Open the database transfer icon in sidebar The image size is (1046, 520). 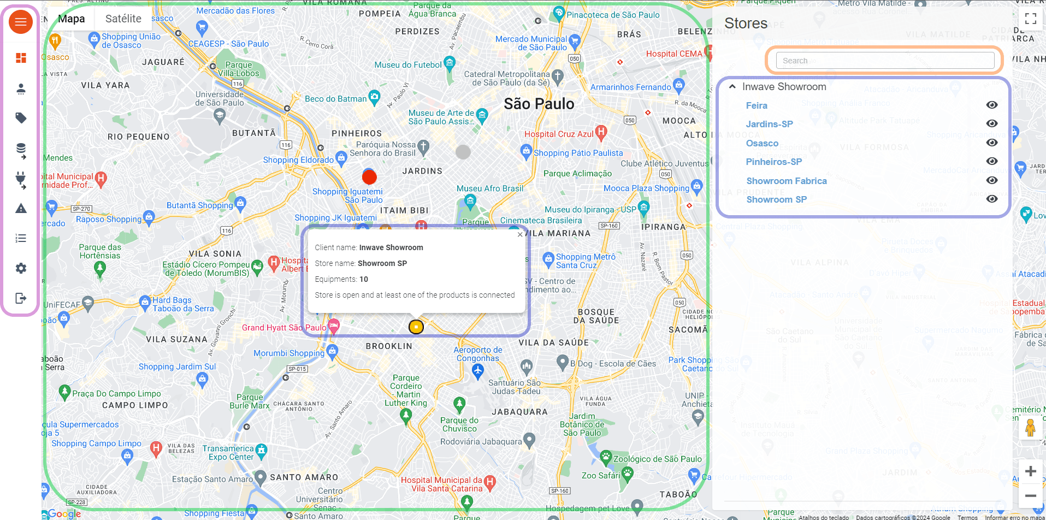tap(21, 150)
